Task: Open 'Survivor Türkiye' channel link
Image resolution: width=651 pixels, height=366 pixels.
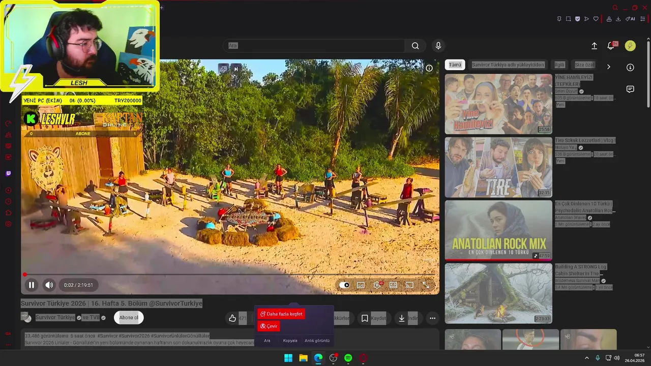Action: click(x=55, y=318)
